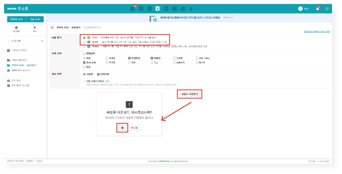Open the settings gear next to 내 주소록
Image resolution: width=342 pixels, height=174 pixels.
[42, 41]
